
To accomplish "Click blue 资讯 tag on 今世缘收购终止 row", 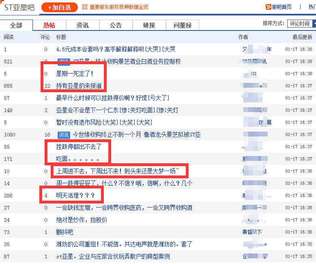I will pyautogui.click(x=64, y=135).
